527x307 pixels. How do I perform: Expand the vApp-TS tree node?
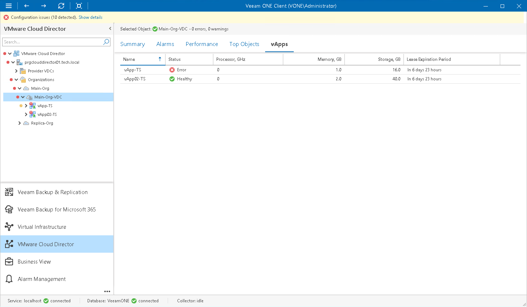[26, 106]
